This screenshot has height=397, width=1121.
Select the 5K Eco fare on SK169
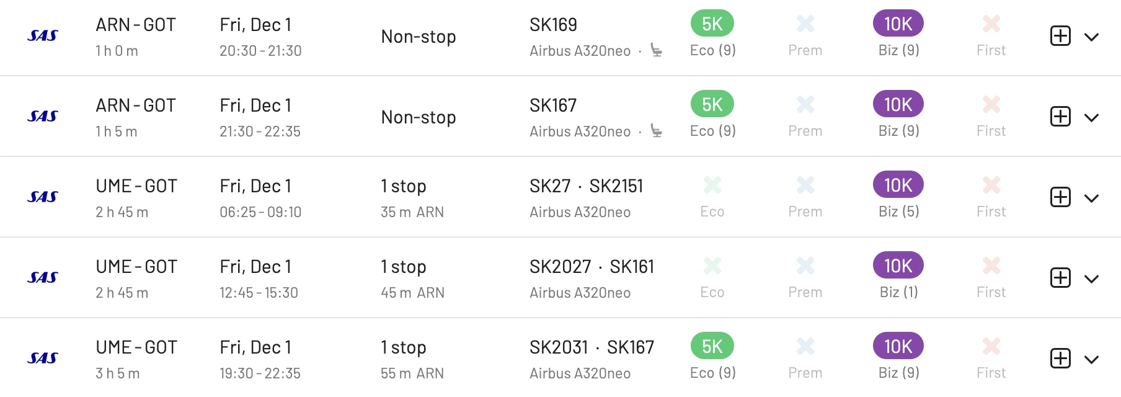pos(712,24)
